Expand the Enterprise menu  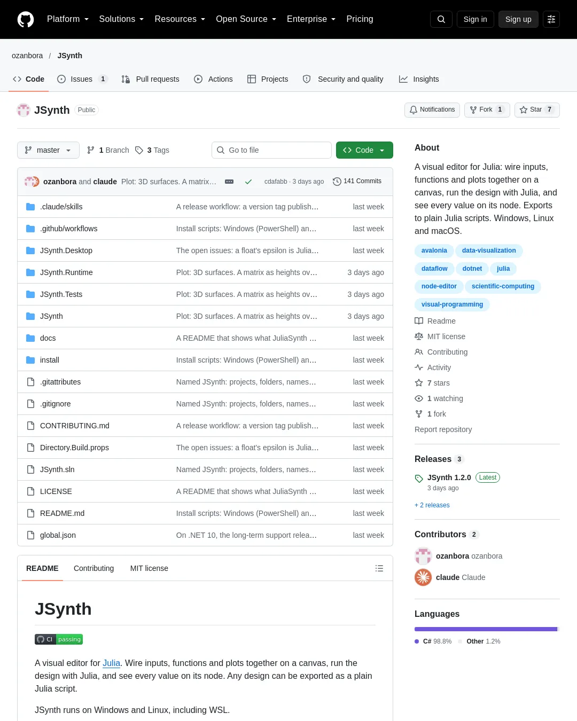(x=311, y=19)
